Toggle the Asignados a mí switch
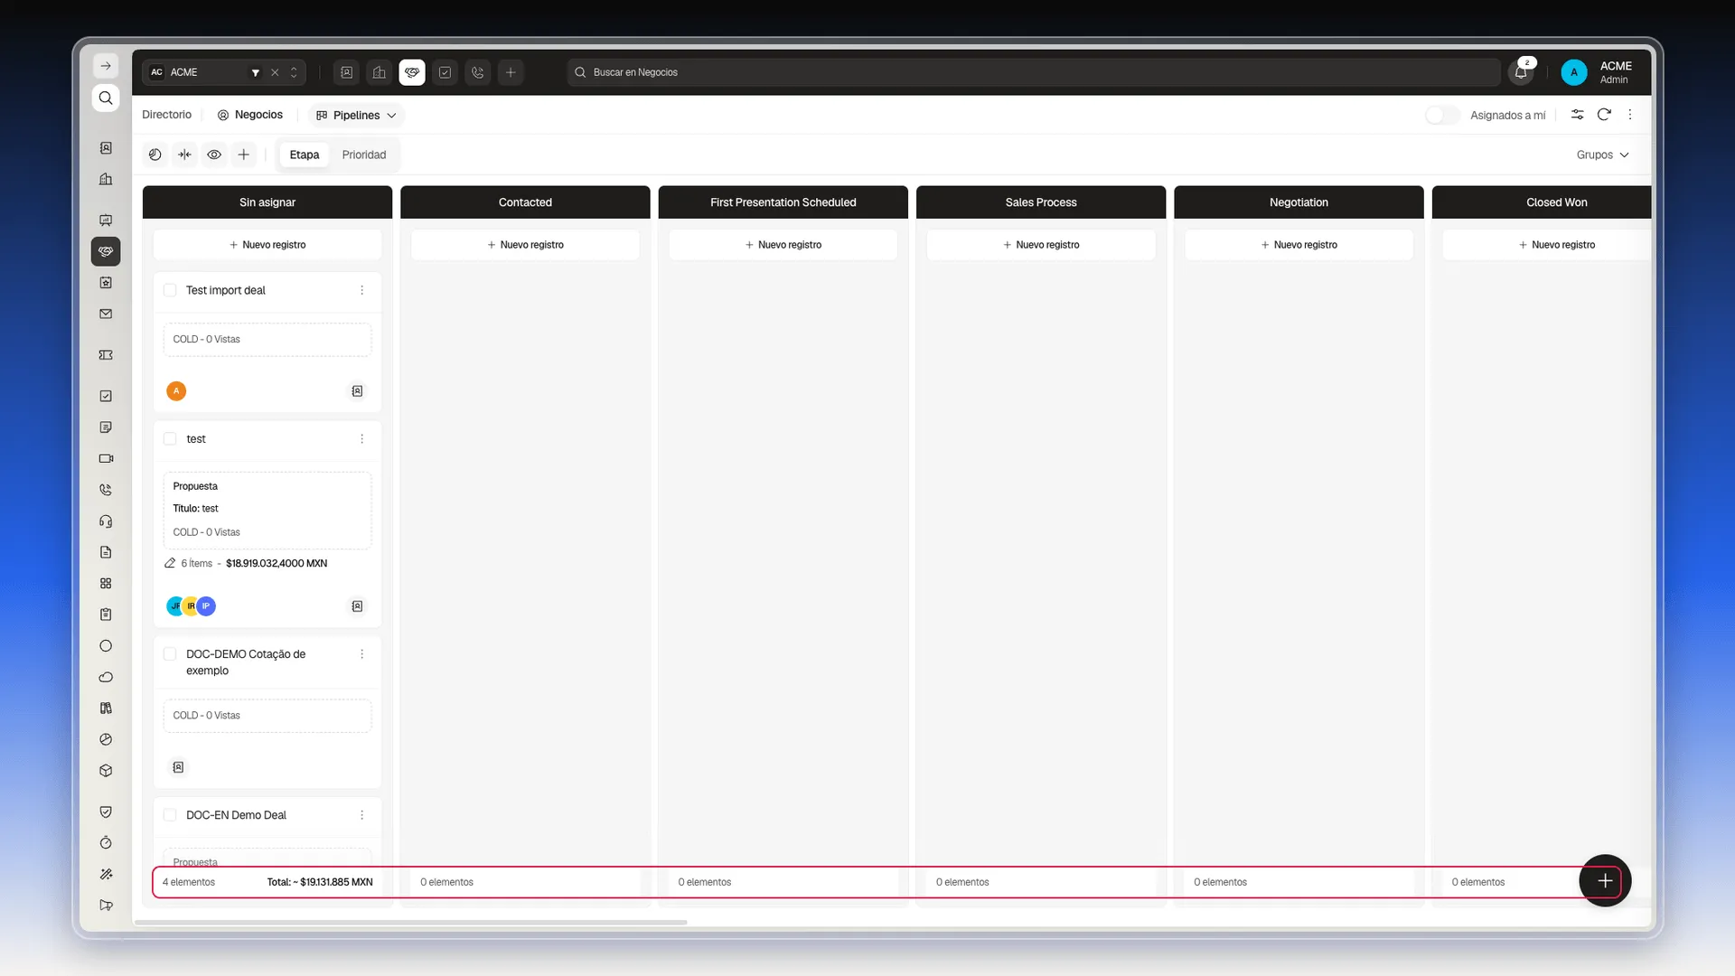 point(1442,115)
